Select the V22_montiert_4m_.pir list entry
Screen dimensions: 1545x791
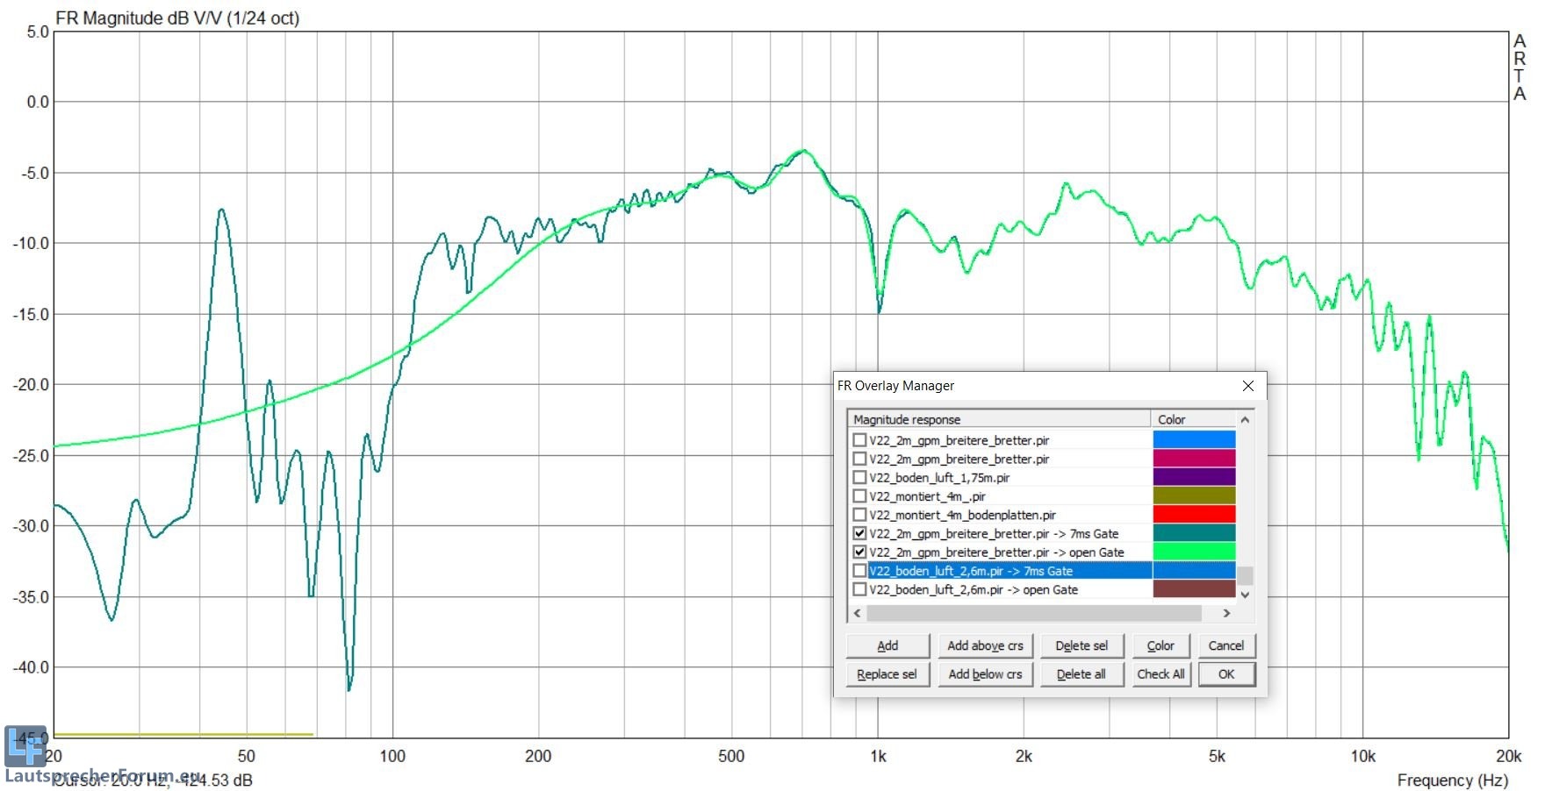(x=927, y=496)
